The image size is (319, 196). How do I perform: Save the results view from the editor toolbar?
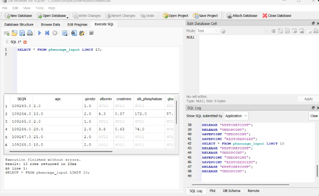[65, 33]
